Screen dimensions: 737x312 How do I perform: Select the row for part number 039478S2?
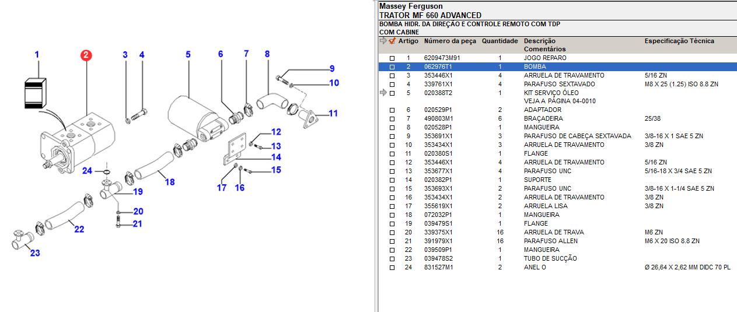click(442, 258)
